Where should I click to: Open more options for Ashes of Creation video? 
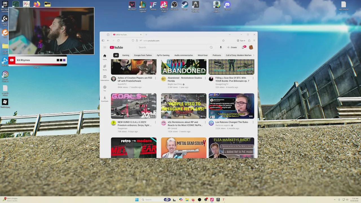[x=155, y=78]
